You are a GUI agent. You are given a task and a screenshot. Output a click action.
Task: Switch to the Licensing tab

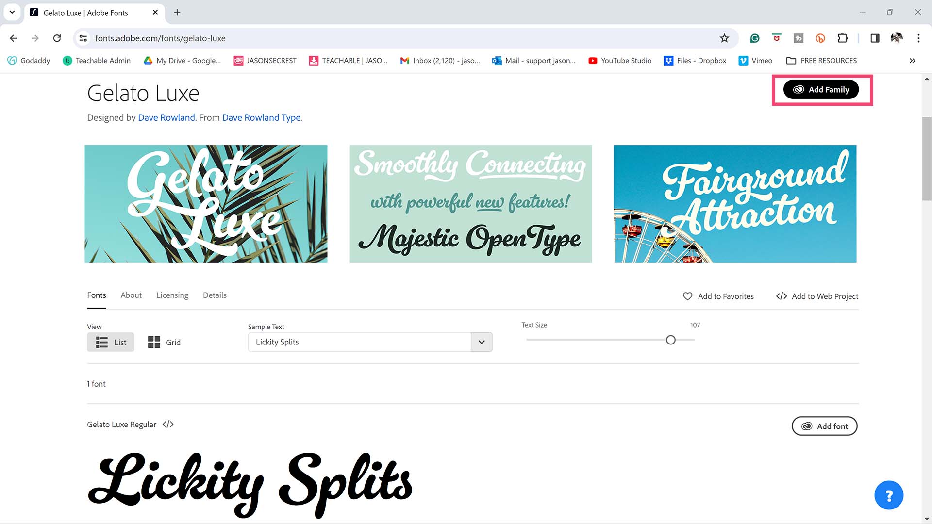172,295
